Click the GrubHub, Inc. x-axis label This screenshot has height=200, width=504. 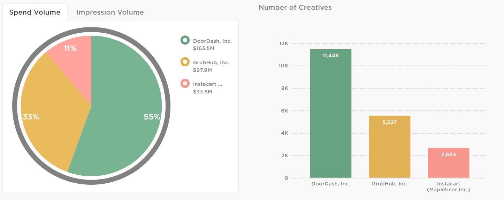tap(389, 184)
